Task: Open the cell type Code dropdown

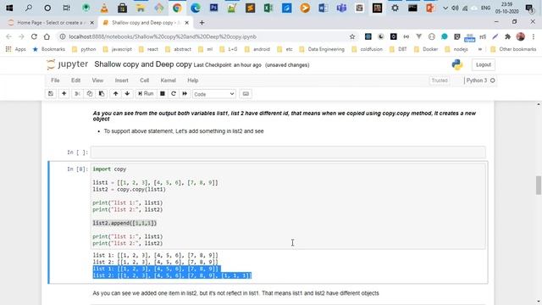Action: pos(214,94)
